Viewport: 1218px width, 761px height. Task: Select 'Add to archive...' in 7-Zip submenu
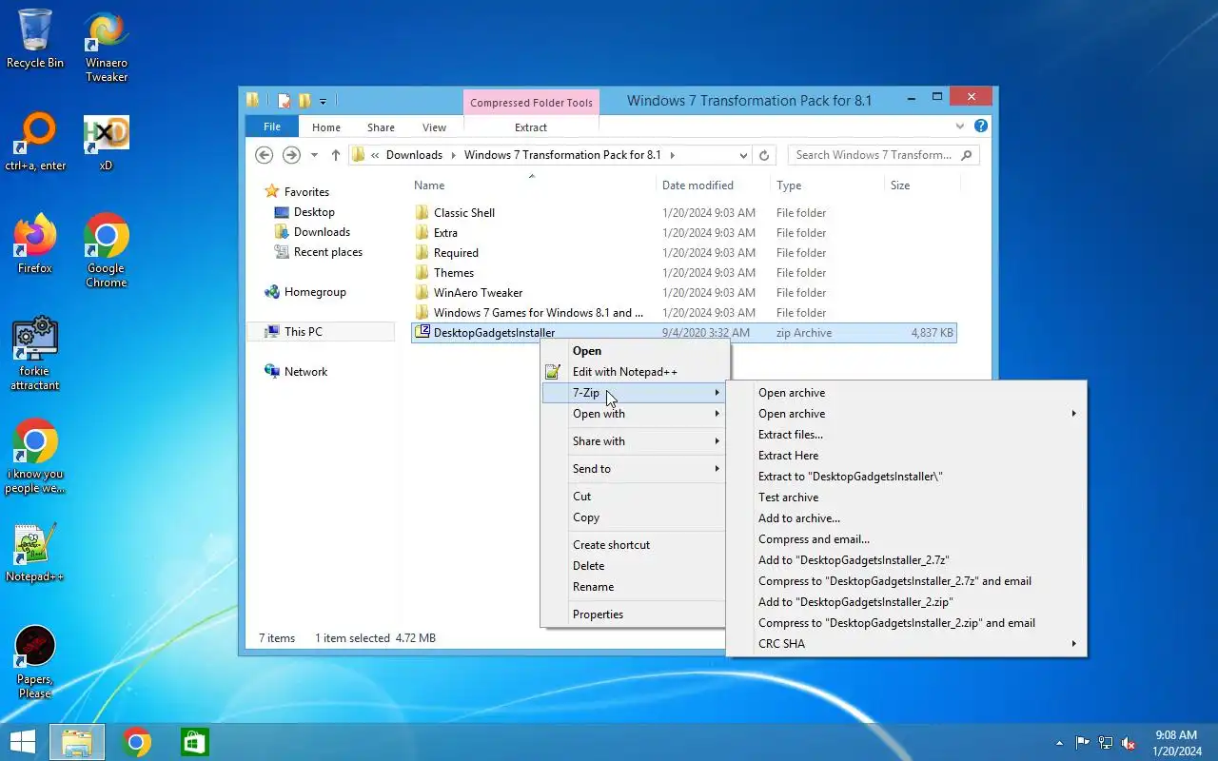tap(907, 518)
